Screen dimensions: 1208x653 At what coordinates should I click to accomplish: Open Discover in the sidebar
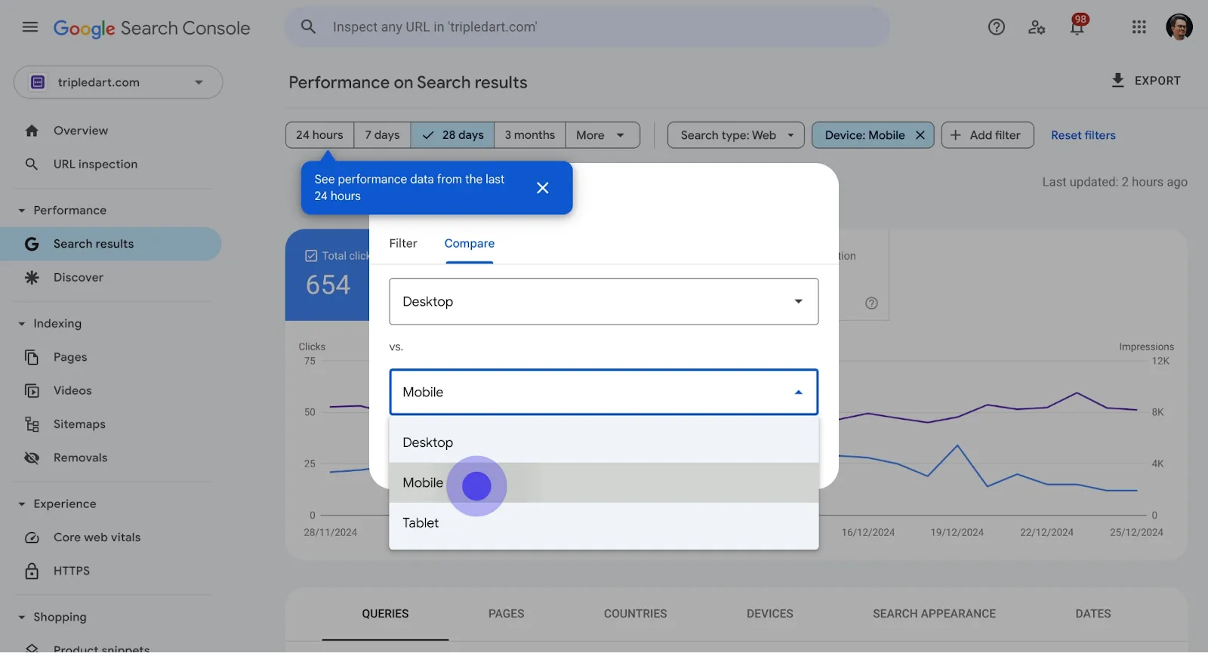[110, 278]
